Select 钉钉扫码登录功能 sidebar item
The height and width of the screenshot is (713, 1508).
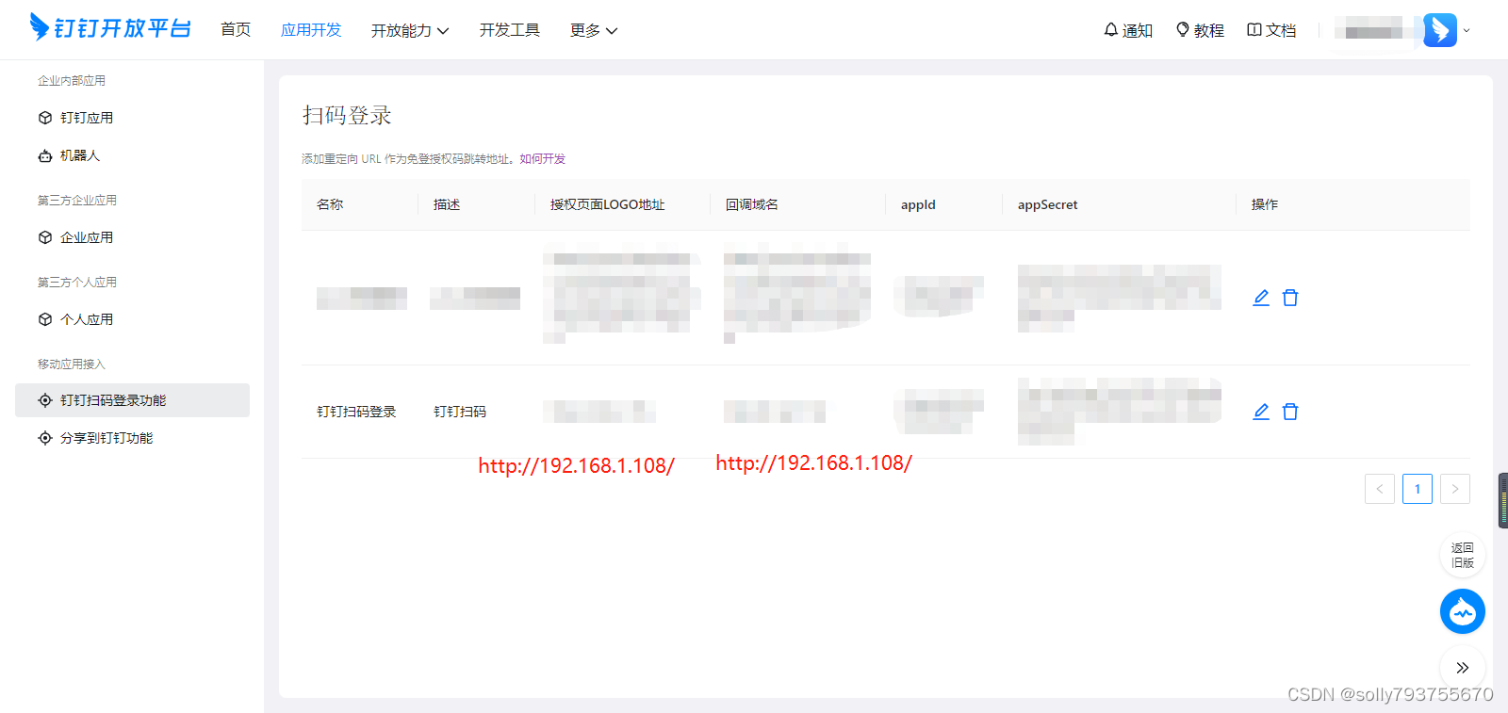132,400
